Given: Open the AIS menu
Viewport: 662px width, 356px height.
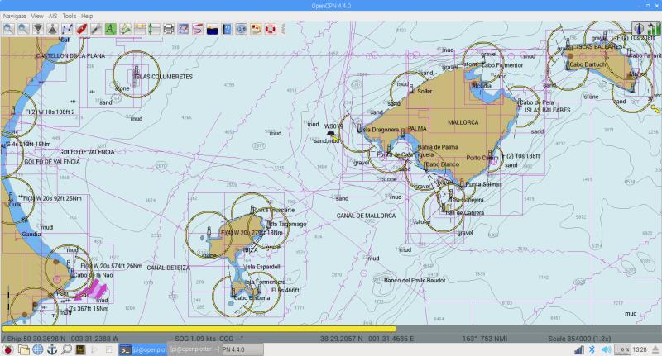Looking at the screenshot, I should click(51, 16).
